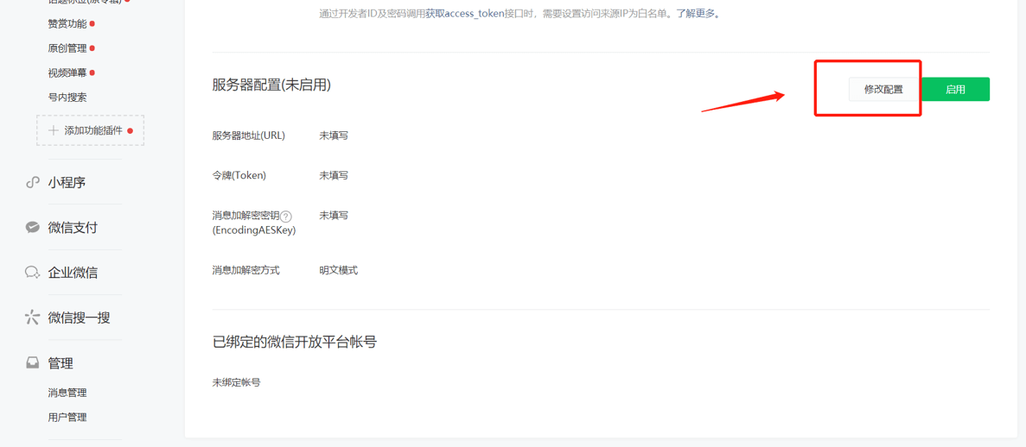Go to 用户管理 under 管理
The image size is (1026, 447).
click(67, 417)
